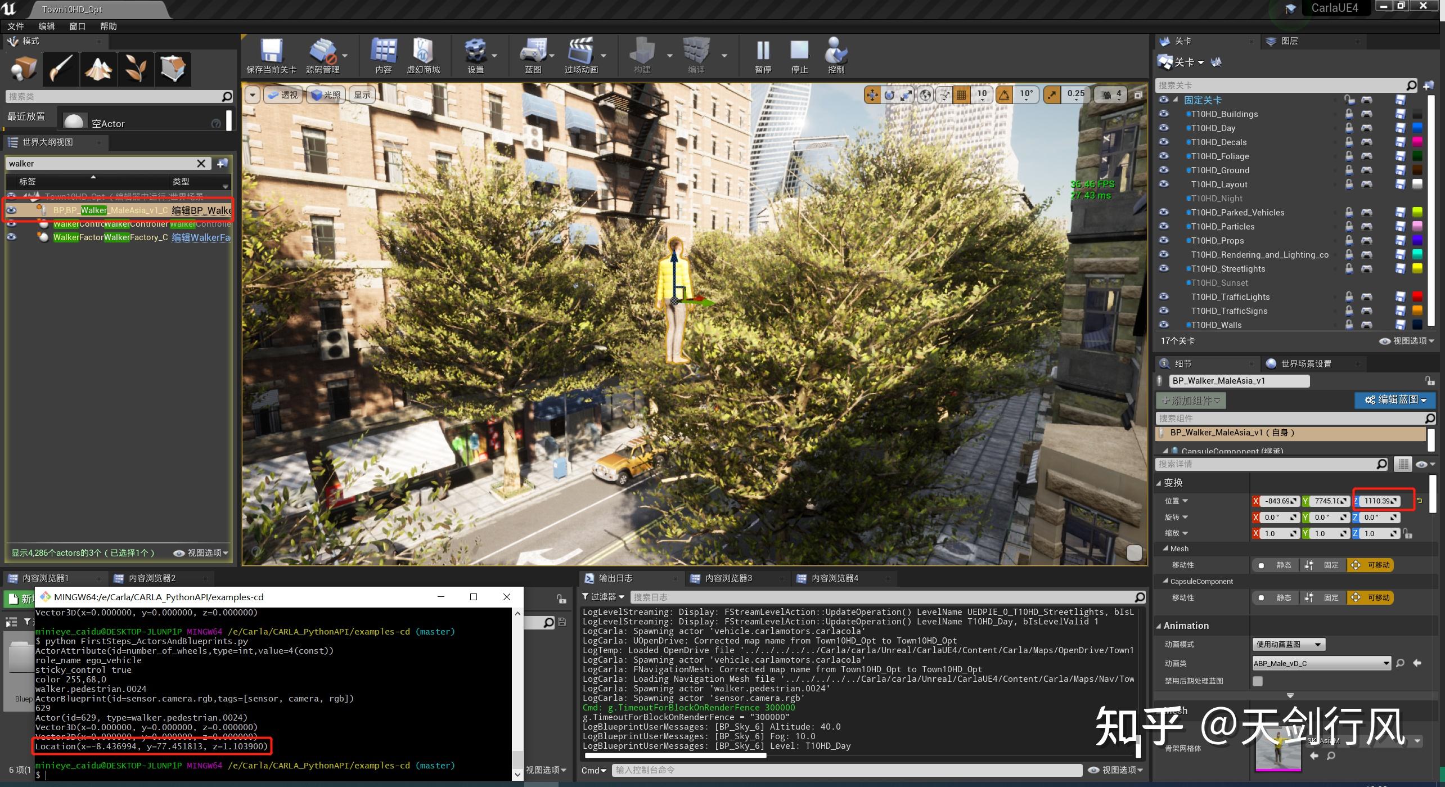Collapse the 变换 transform section
1445x787 pixels.
[x=1159, y=483]
